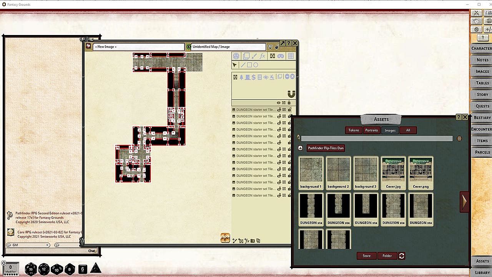
Task: Click the Store button in Assets
Action: (367, 256)
